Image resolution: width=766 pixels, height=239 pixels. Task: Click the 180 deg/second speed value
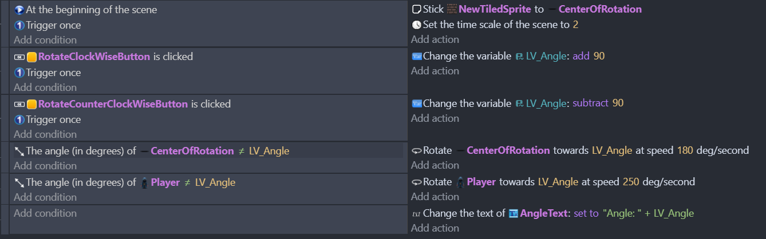coord(684,150)
